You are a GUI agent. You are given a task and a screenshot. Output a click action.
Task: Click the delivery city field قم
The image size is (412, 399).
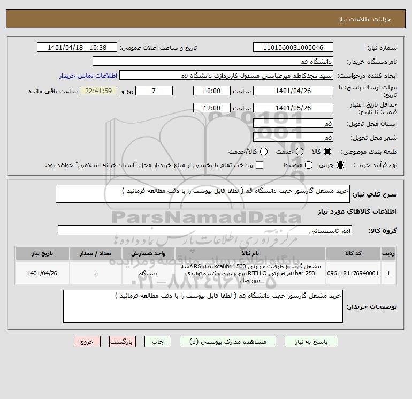pos(293,137)
